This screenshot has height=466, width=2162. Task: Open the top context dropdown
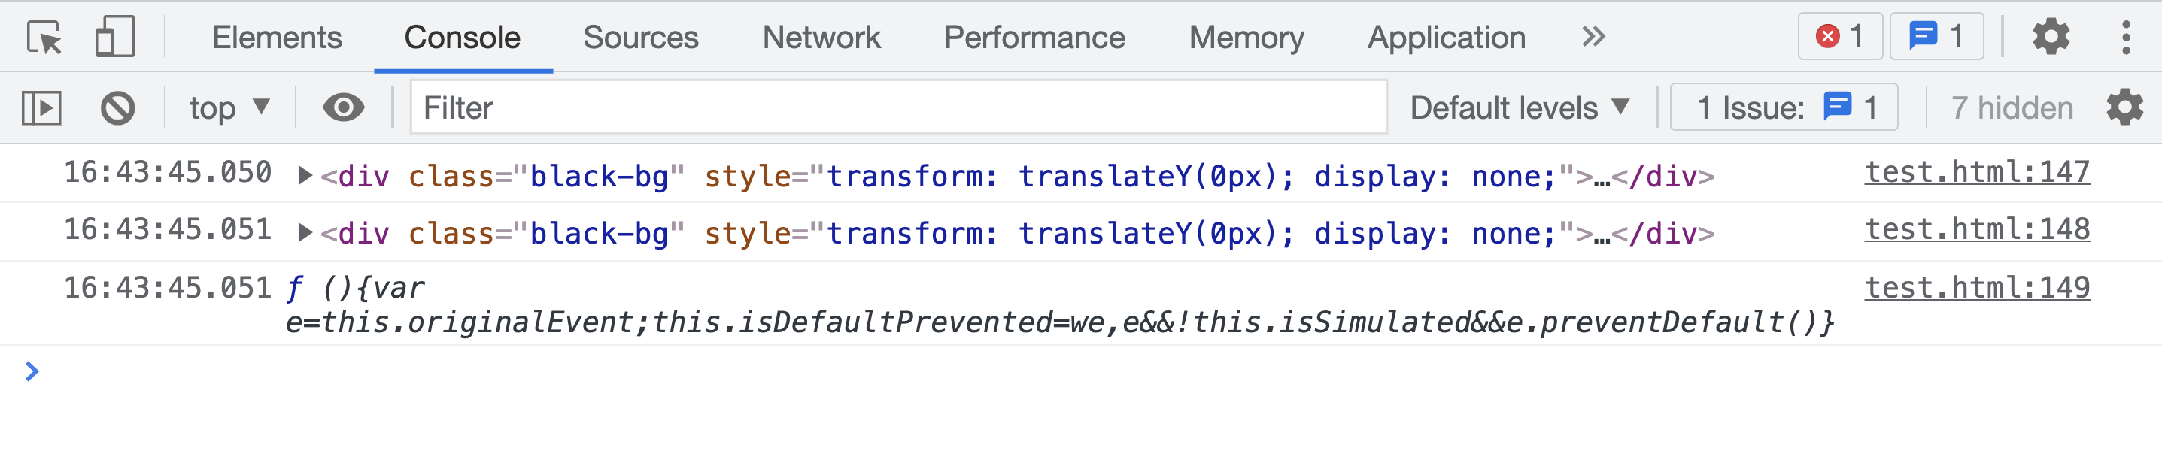(x=229, y=108)
